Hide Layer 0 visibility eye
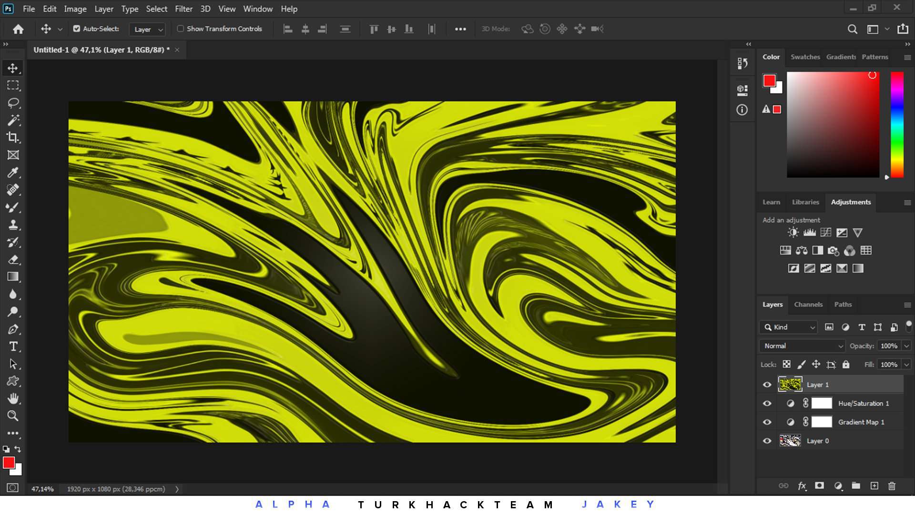Viewport: 915px width, 514px height. click(x=767, y=441)
